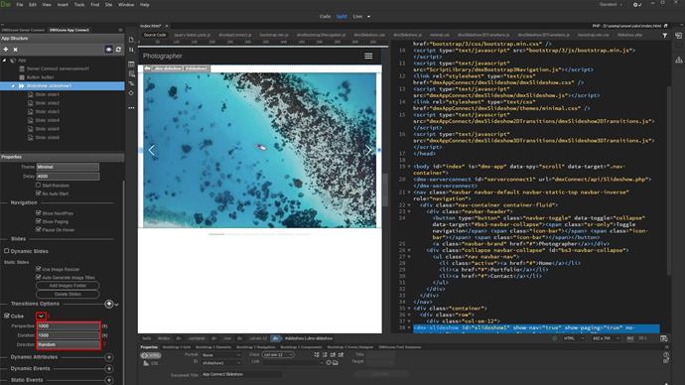Click the Perspective input field
This screenshot has width=685, height=385.
coord(68,326)
